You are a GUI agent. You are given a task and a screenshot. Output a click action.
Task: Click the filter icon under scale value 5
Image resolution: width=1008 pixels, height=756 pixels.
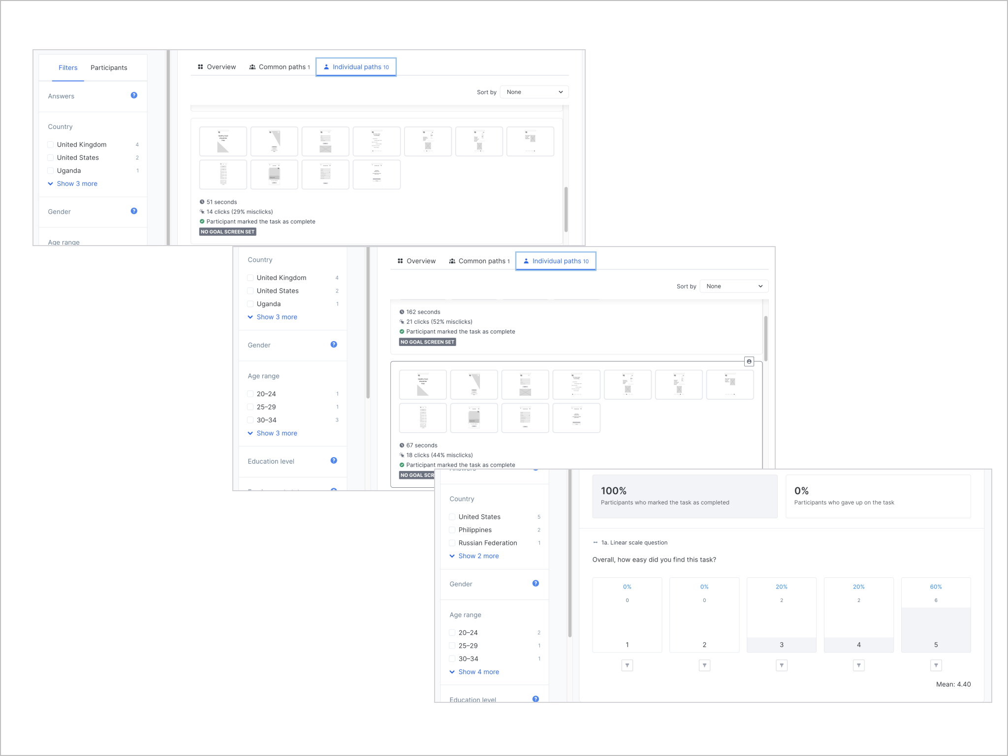click(x=936, y=665)
